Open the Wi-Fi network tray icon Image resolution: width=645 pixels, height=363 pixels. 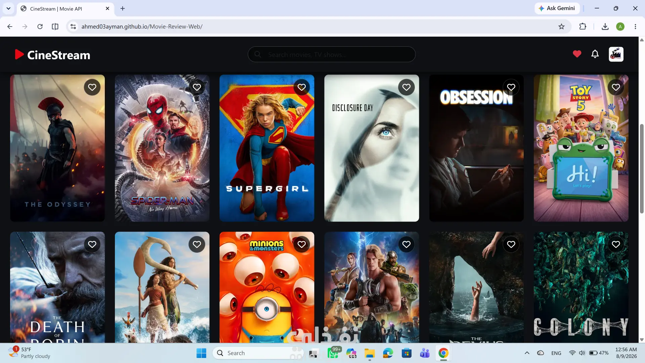click(x=572, y=353)
